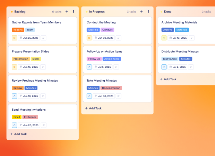The width and height of the screenshot is (215, 156).
Task: Open the Conduct the Meeting title
Action: 101,22
